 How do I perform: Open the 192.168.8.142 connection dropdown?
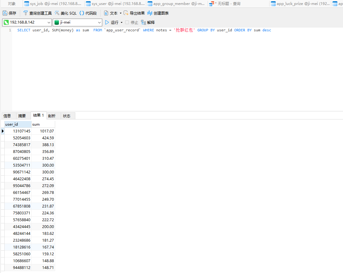pyautogui.click(x=49, y=22)
